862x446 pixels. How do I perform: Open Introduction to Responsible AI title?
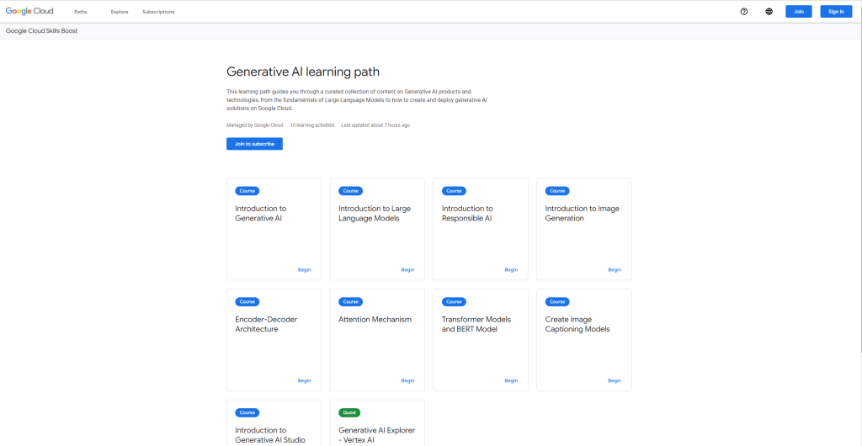click(467, 213)
